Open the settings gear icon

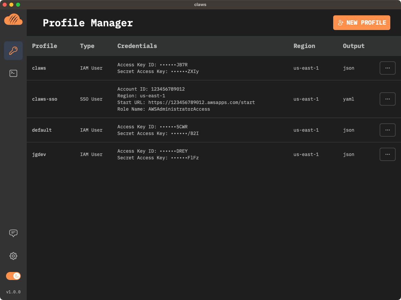coord(13,256)
